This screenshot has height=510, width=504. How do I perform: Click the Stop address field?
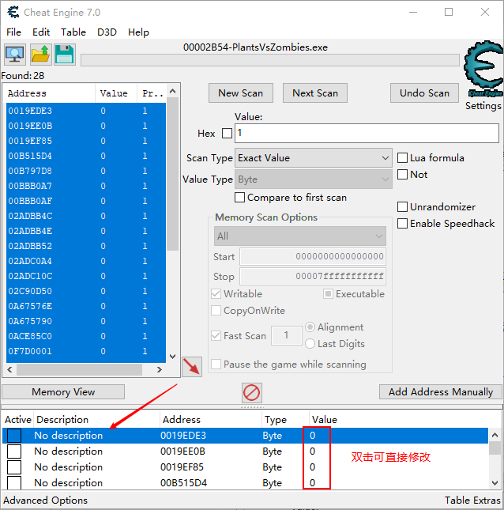[x=313, y=276]
